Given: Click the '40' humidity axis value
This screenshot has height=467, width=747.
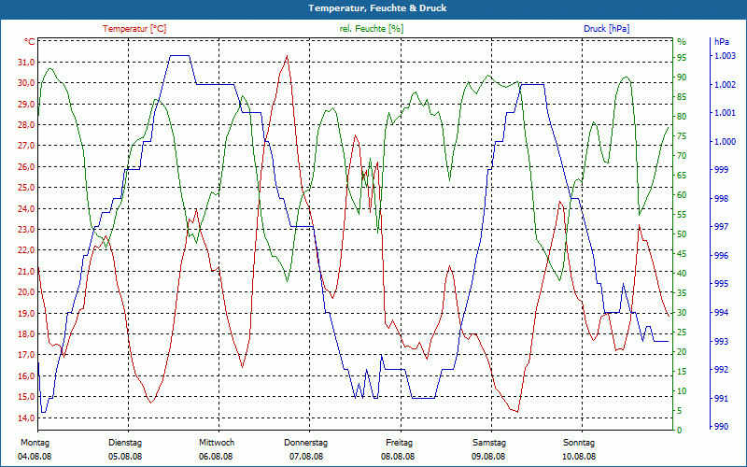Looking at the screenshot, I should (x=682, y=273).
